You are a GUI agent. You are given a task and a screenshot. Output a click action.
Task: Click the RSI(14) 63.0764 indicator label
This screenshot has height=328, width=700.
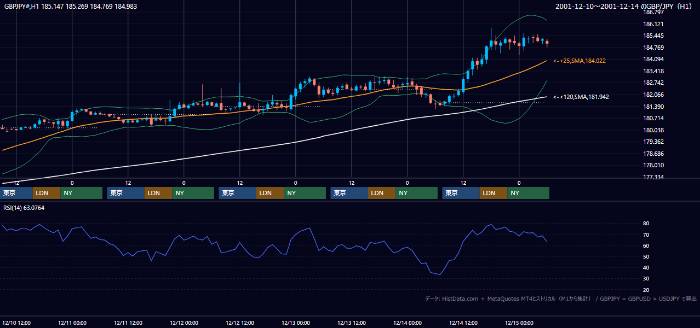pyautogui.click(x=24, y=208)
